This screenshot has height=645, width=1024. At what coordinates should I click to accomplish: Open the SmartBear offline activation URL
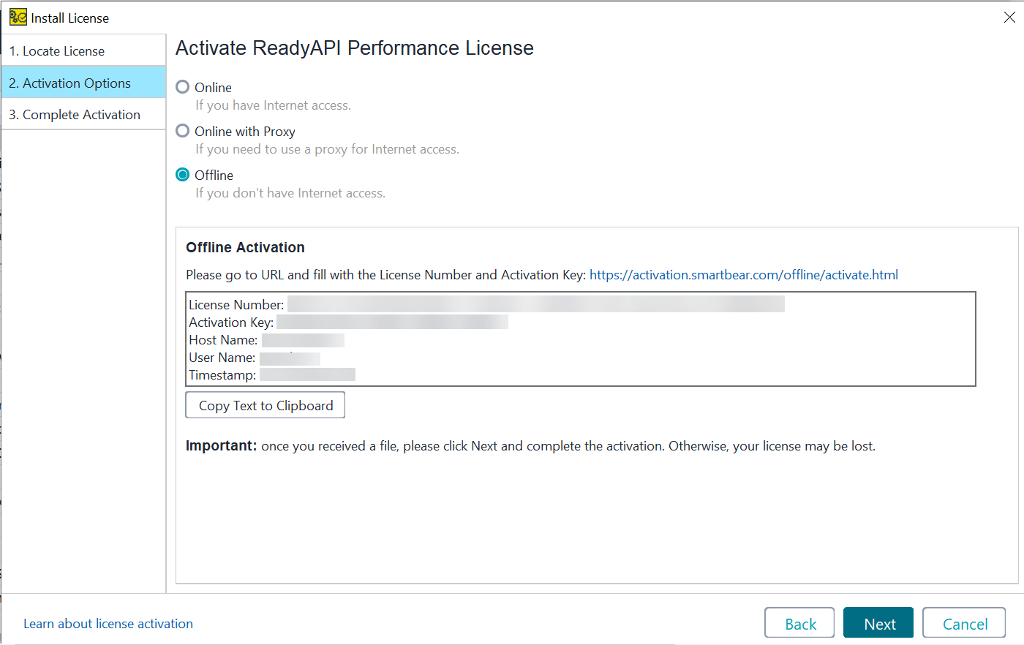point(742,274)
